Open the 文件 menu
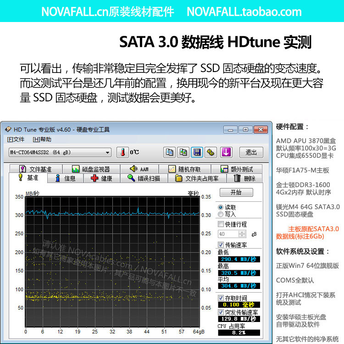 [16, 139]
